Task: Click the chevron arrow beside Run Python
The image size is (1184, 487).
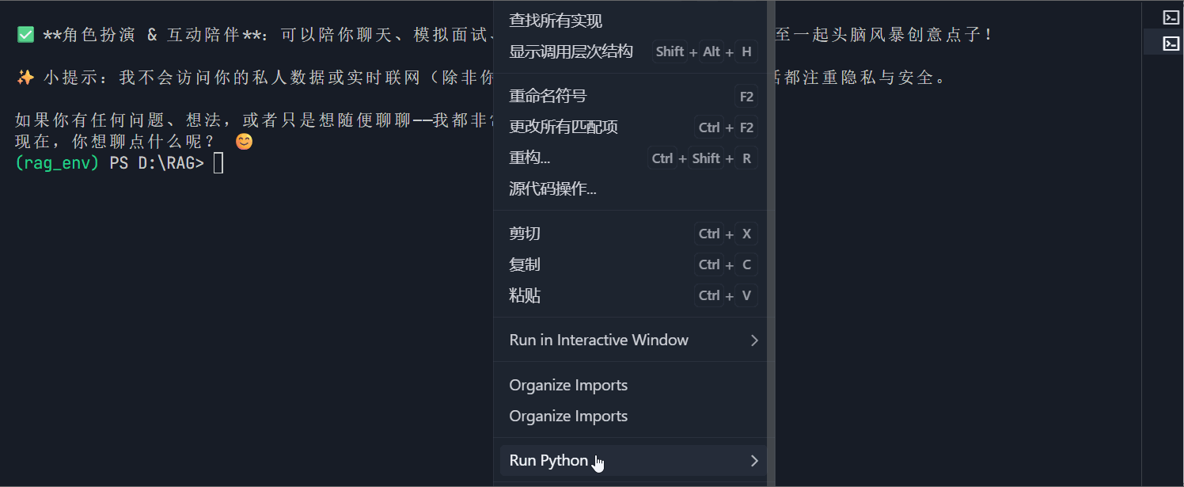Action: (753, 460)
